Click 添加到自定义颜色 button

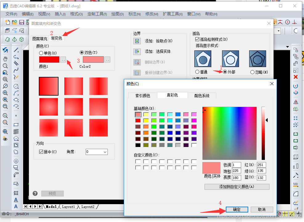[237, 187]
